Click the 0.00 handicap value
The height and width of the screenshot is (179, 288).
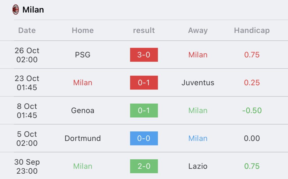coord(252,138)
